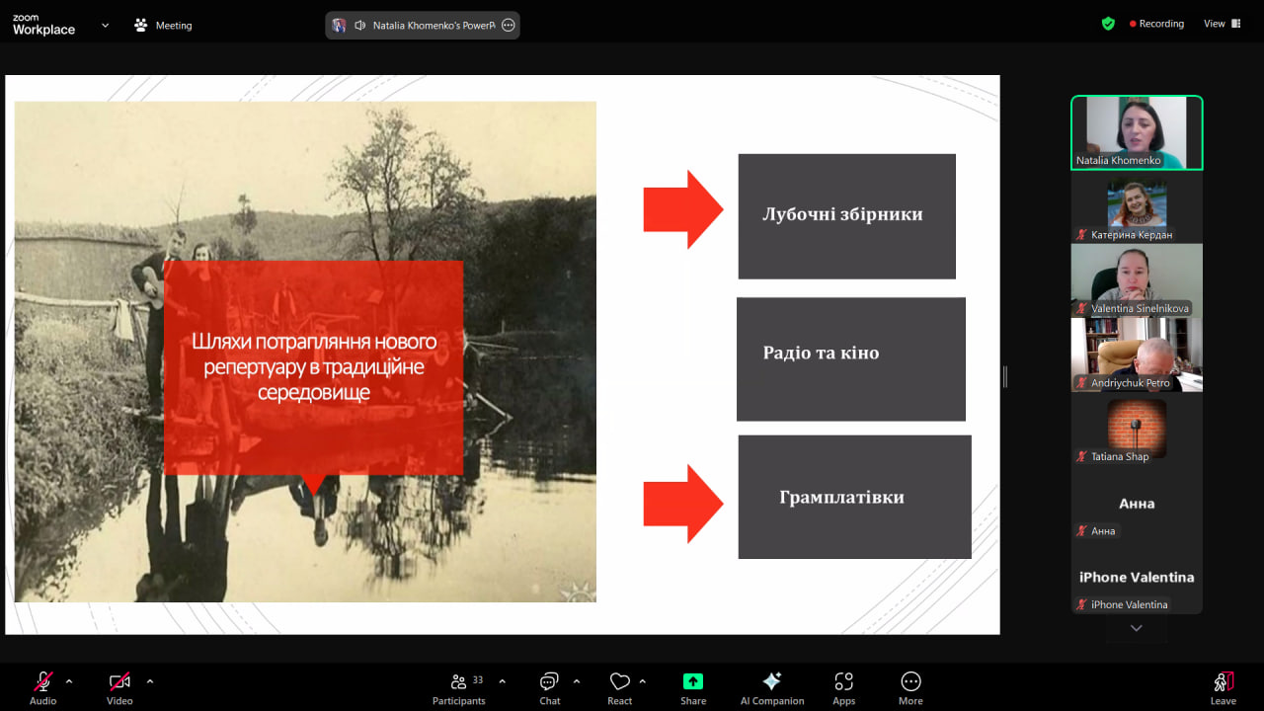Click the Recording indicator
This screenshot has height=711, width=1264.
[x=1156, y=24]
